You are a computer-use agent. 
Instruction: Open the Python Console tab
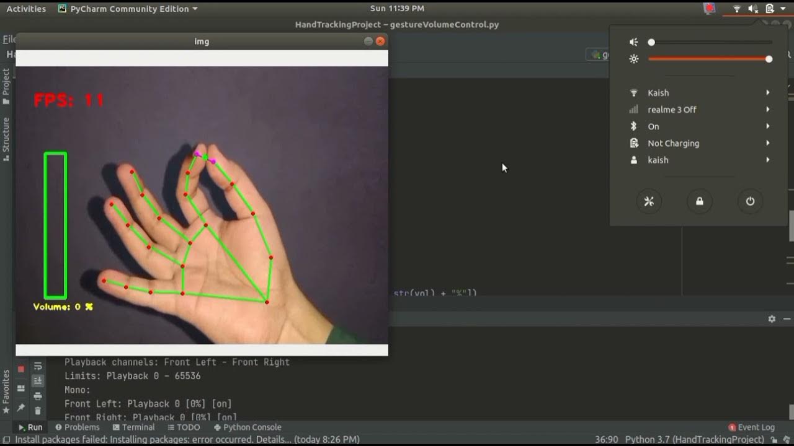[x=248, y=427]
